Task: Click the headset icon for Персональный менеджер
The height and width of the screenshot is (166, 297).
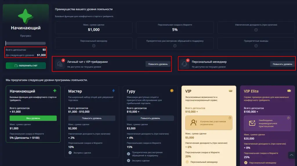Action: [x=184, y=64]
